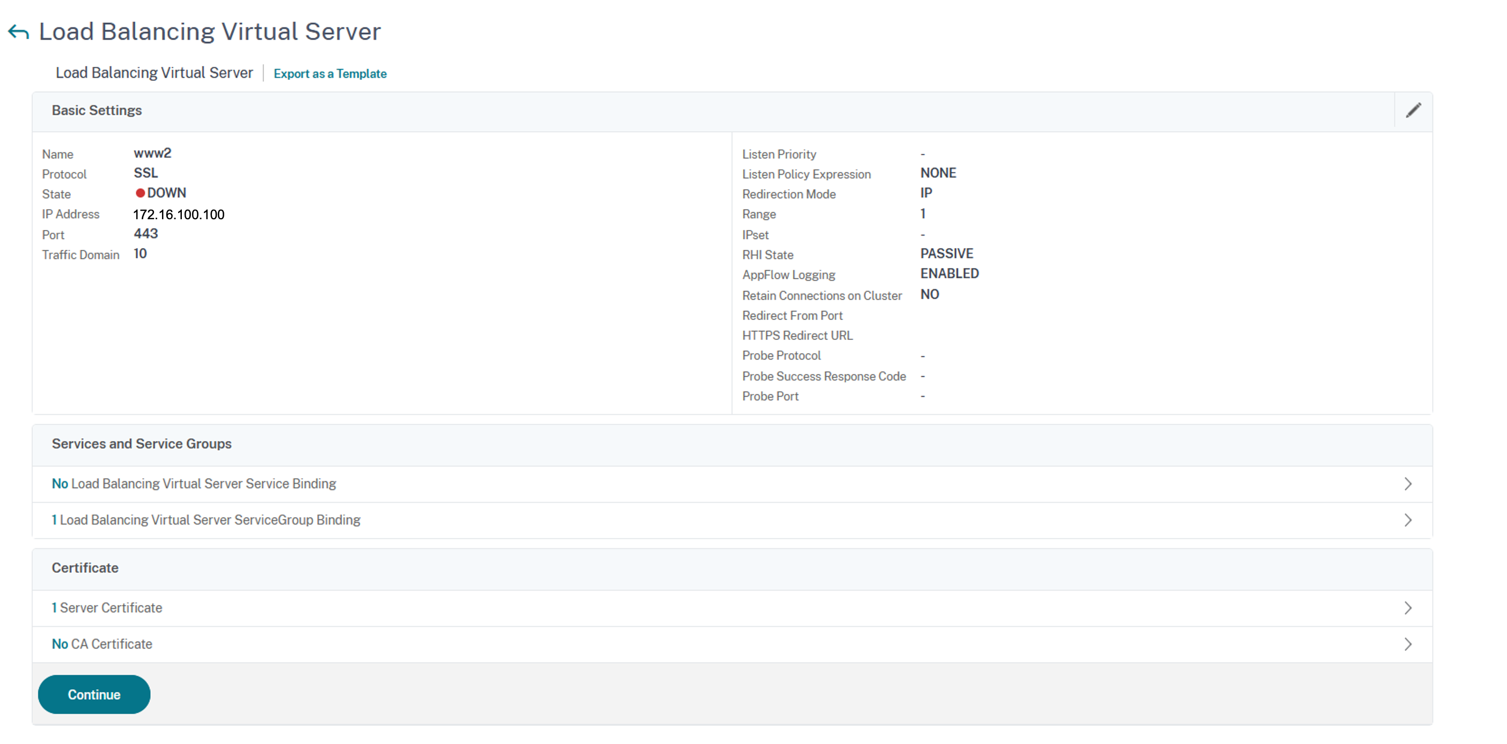The width and height of the screenshot is (1507, 744).
Task: Click the Services and Service Groups header
Action: pyautogui.click(x=142, y=444)
